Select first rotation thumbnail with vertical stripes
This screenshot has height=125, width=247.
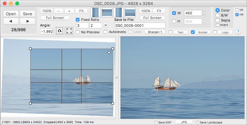95,12
